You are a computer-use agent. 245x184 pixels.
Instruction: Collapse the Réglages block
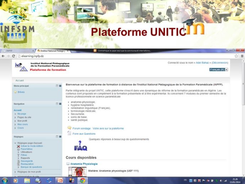[57, 137]
